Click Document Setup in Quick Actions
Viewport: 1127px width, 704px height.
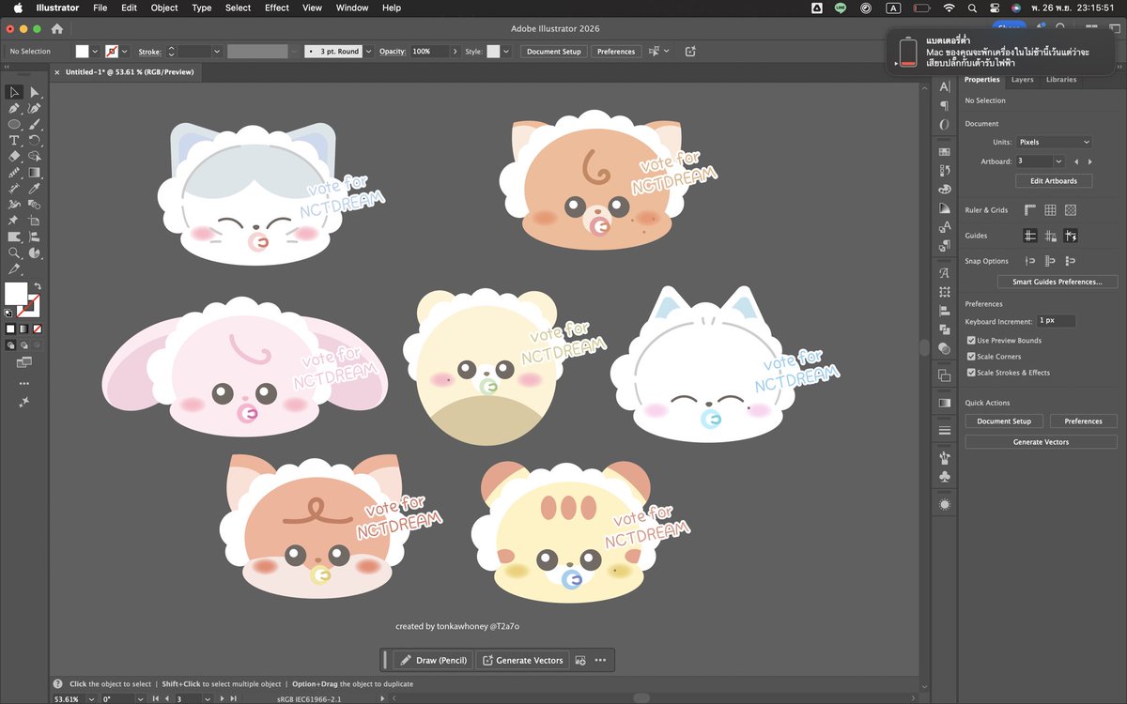click(x=1004, y=421)
